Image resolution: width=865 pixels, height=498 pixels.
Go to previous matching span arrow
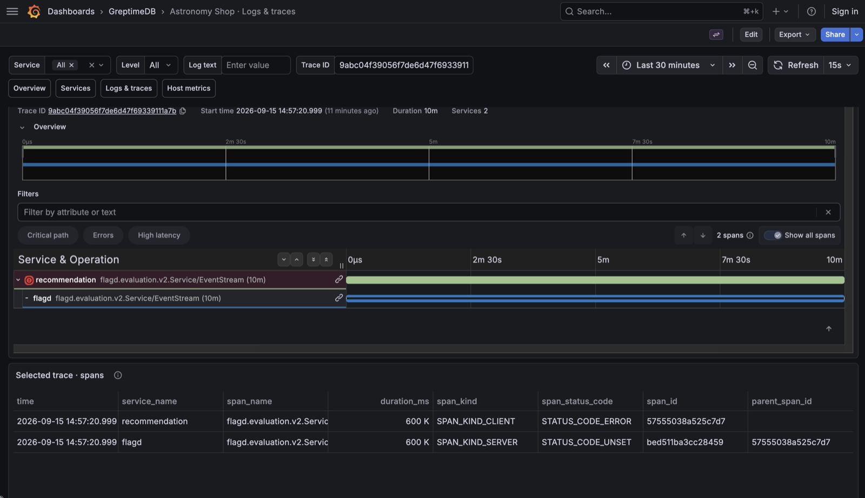pos(683,235)
